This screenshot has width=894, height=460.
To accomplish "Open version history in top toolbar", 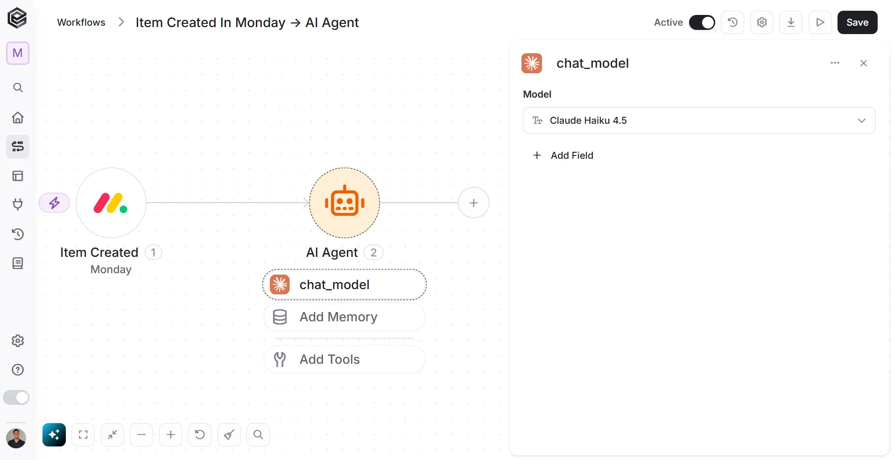I will pos(732,22).
